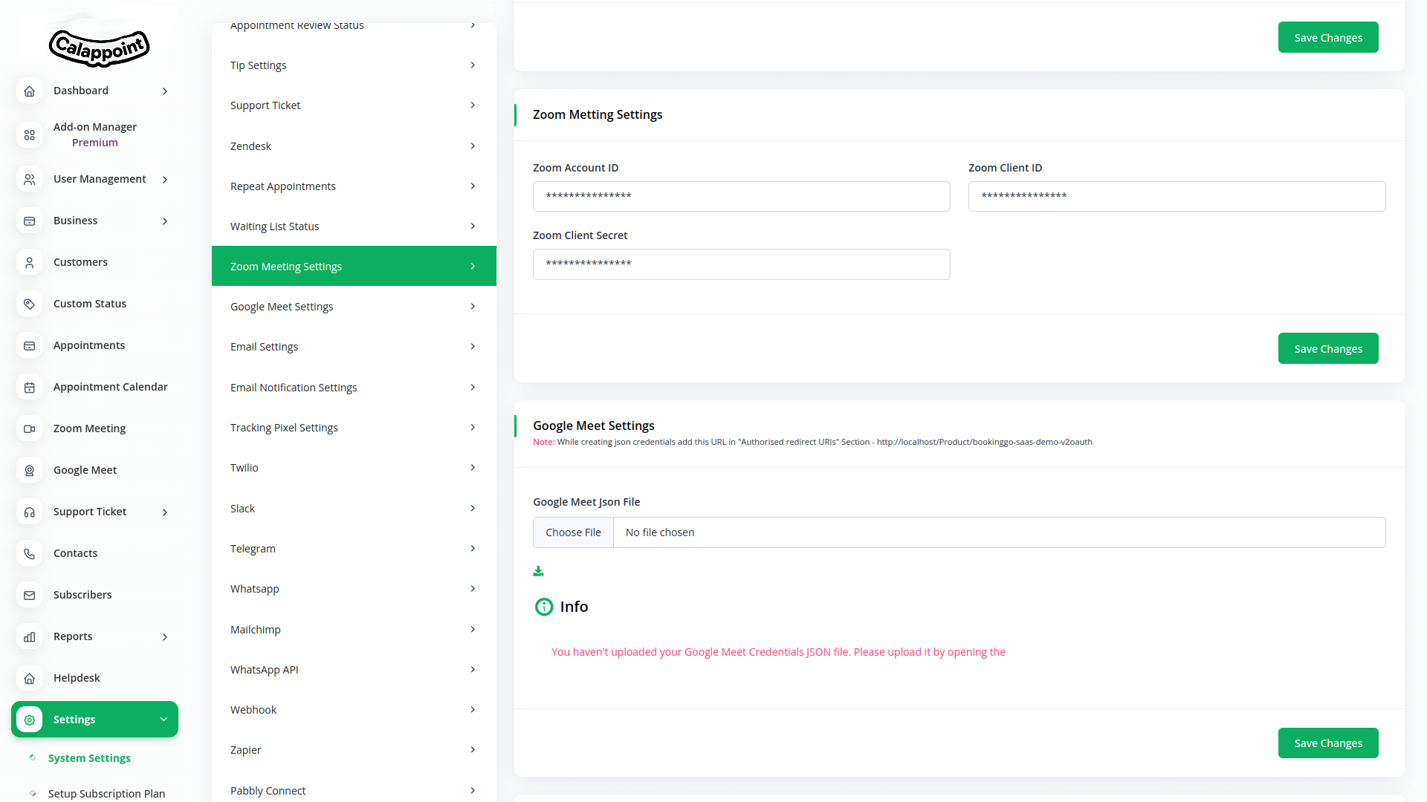This screenshot has height=802, width=1427.
Task: Click the Premium label under Add-on Manager
Action: pyautogui.click(x=95, y=143)
